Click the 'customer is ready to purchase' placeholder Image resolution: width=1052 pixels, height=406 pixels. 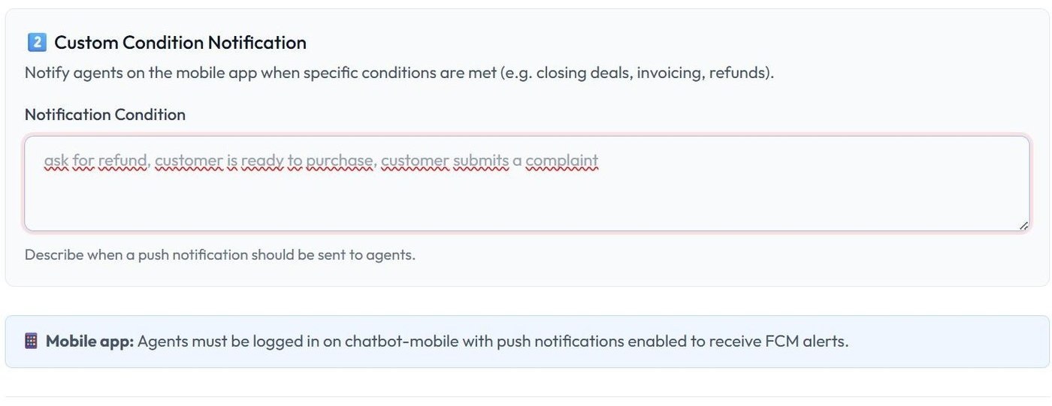265,161
